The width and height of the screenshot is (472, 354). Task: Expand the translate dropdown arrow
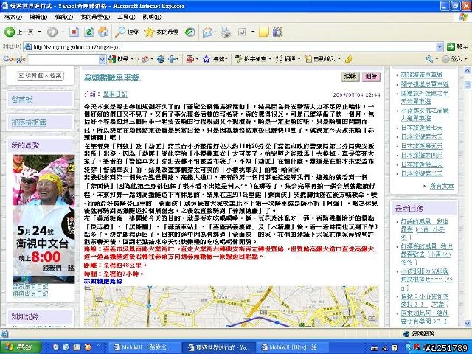(x=299, y=59)
